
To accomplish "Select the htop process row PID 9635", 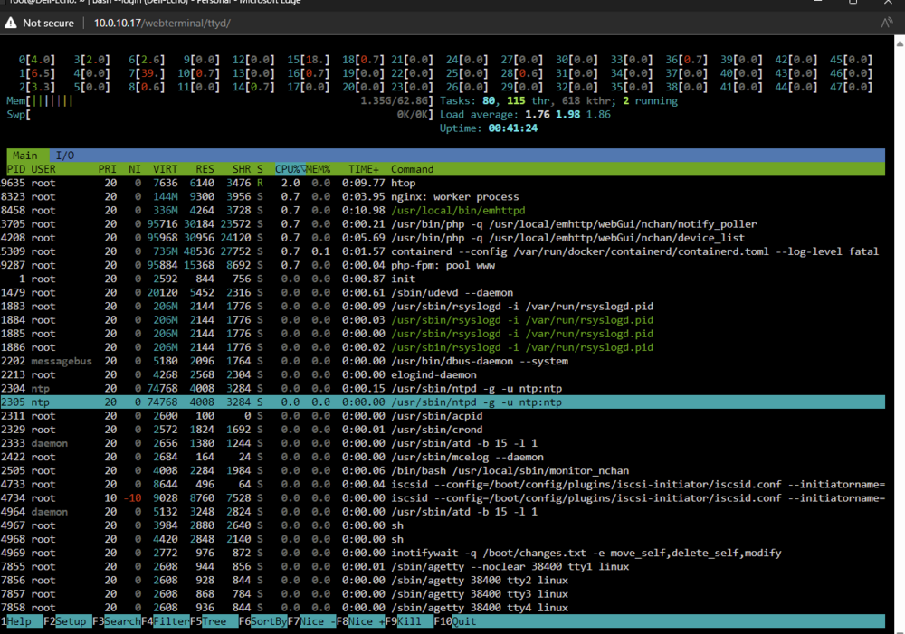I will 443,183.
